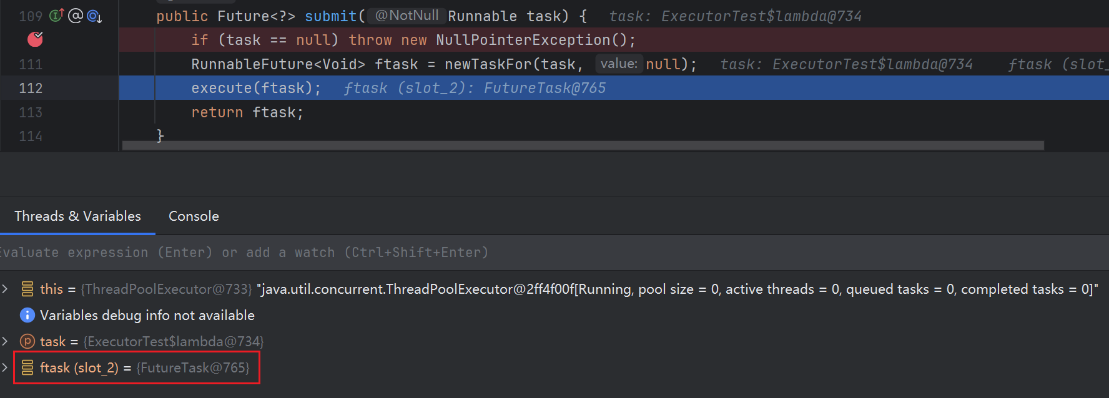Viewport: 1109px width, 398px height.
Task: Click line number 112 in the gutter
Action: (31, 88)
